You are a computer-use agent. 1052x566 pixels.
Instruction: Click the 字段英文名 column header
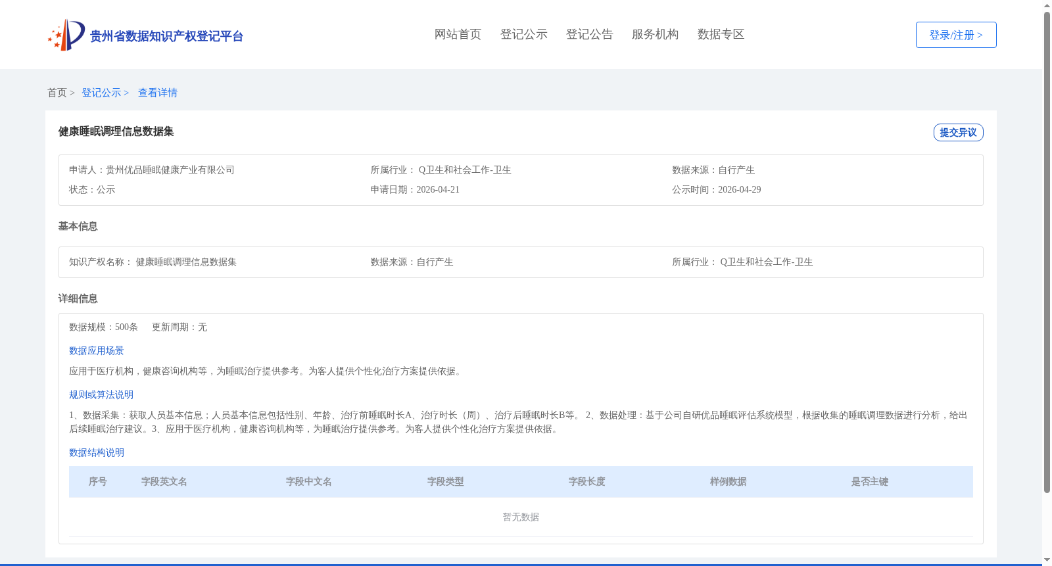[x=164, y=481]
